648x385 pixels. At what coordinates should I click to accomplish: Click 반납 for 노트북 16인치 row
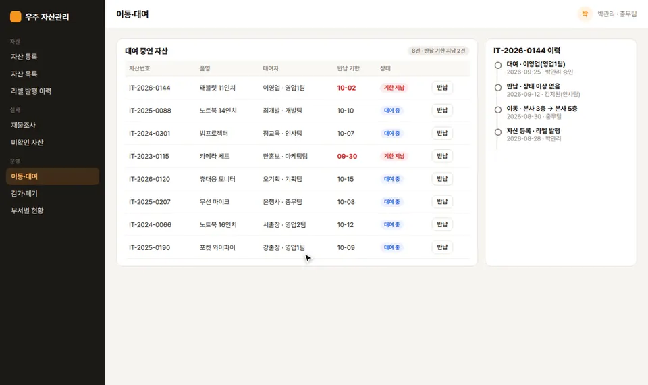[x=442, y=224]
